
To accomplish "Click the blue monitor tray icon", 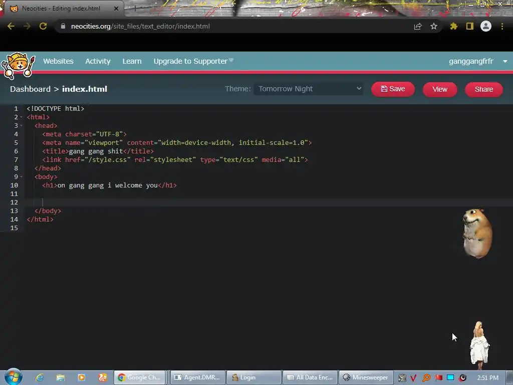I will 450,377.
